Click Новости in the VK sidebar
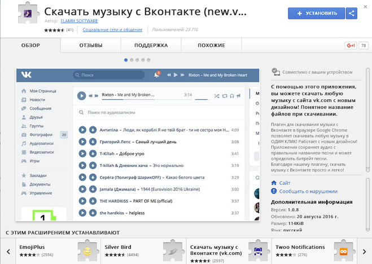372x264 pixels. [x=33, y=100]
